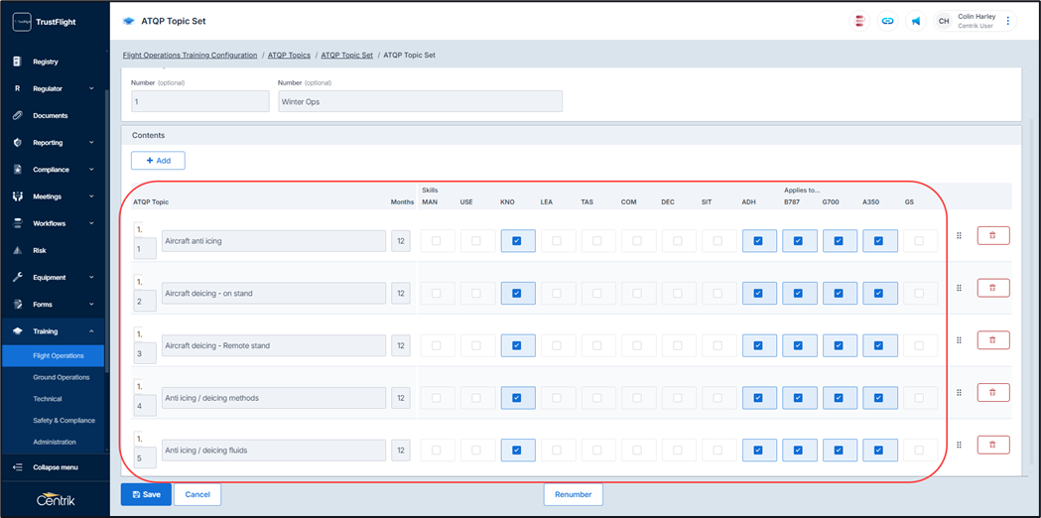Click the Collapse menu icon
The height and width of the screenshot is (518, 1041).
point(18,467)
